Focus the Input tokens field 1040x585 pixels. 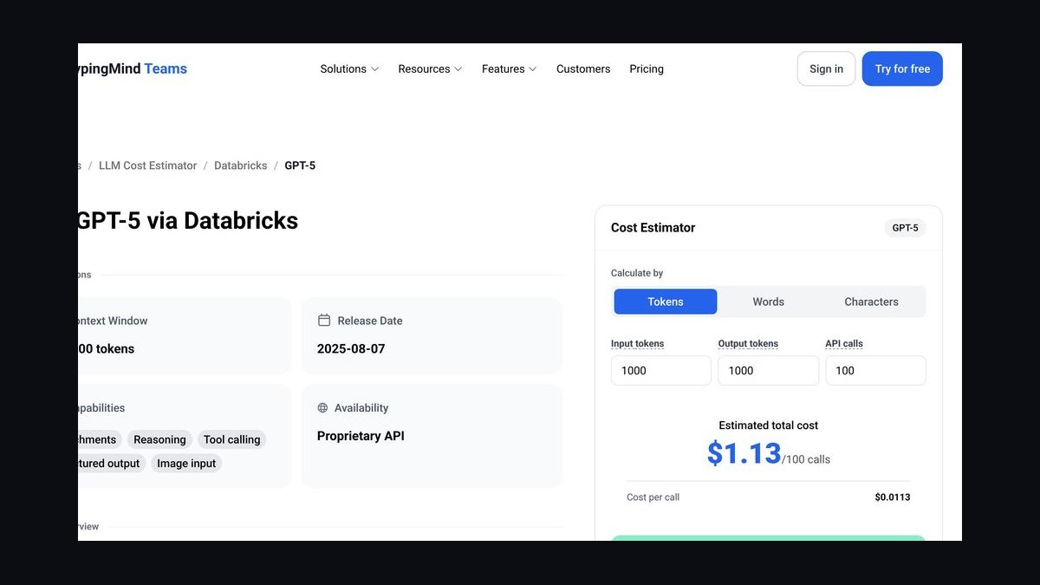pyautogui.click(x=661, y=370)
